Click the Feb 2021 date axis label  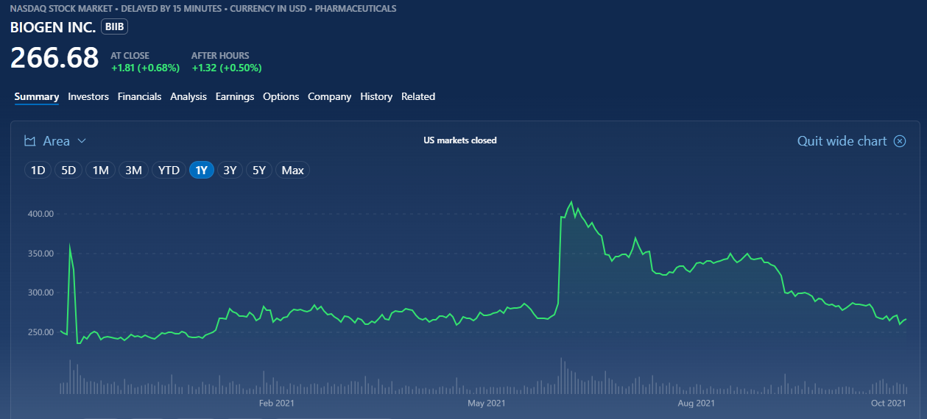click(x=277, y=403)
